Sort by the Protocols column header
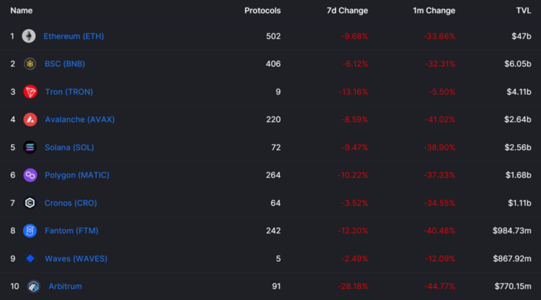The image size is (541, 300). point(262,11)
